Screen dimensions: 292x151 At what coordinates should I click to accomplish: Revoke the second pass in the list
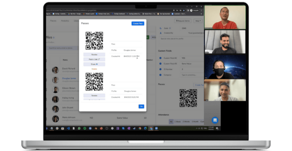[x=94, y=96]
